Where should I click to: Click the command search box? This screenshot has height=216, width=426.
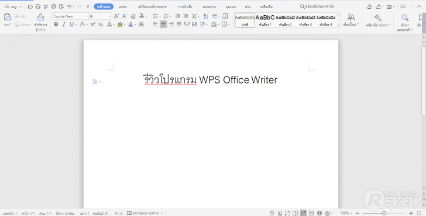click(317, 6)
